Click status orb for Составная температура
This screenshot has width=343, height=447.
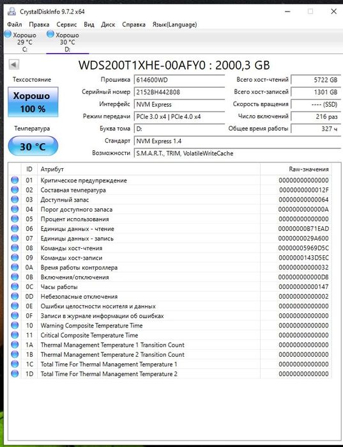pos(15,190)
